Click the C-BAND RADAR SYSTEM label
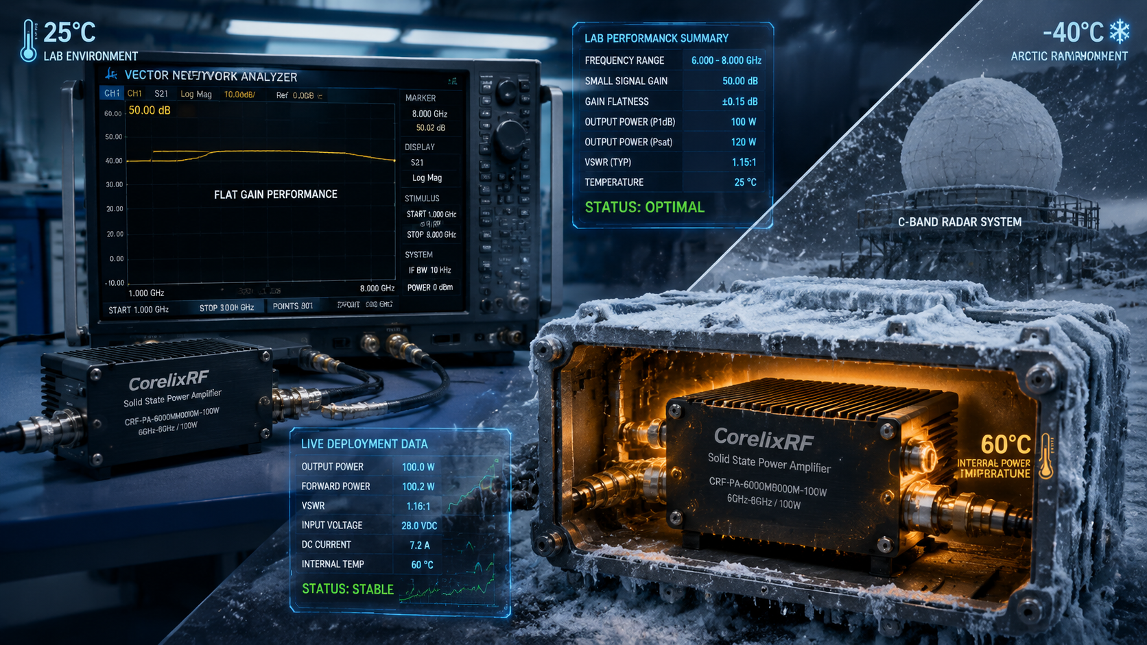Viewport: 1147px width, 645px height. (x=960, y=222)
